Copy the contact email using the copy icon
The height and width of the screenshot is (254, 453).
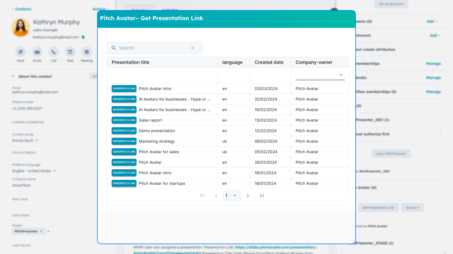tap(83, 37)
